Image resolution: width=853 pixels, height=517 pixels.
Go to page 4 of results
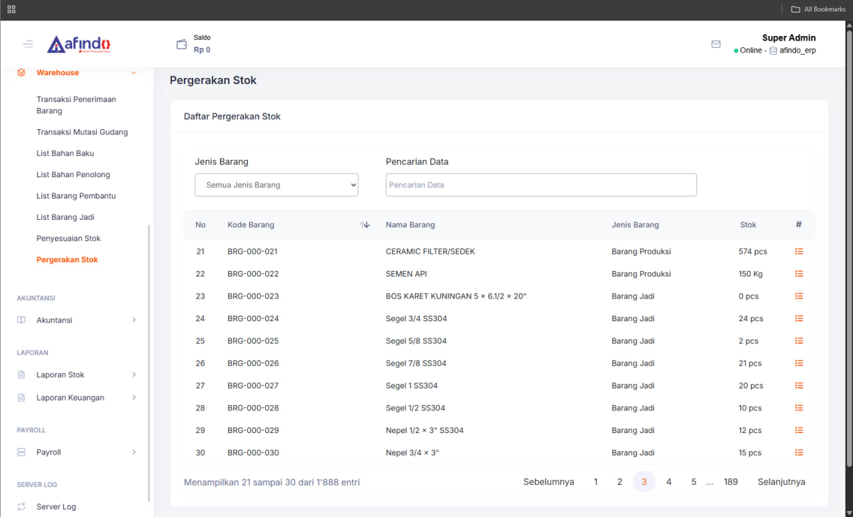[x=669, y=482]
